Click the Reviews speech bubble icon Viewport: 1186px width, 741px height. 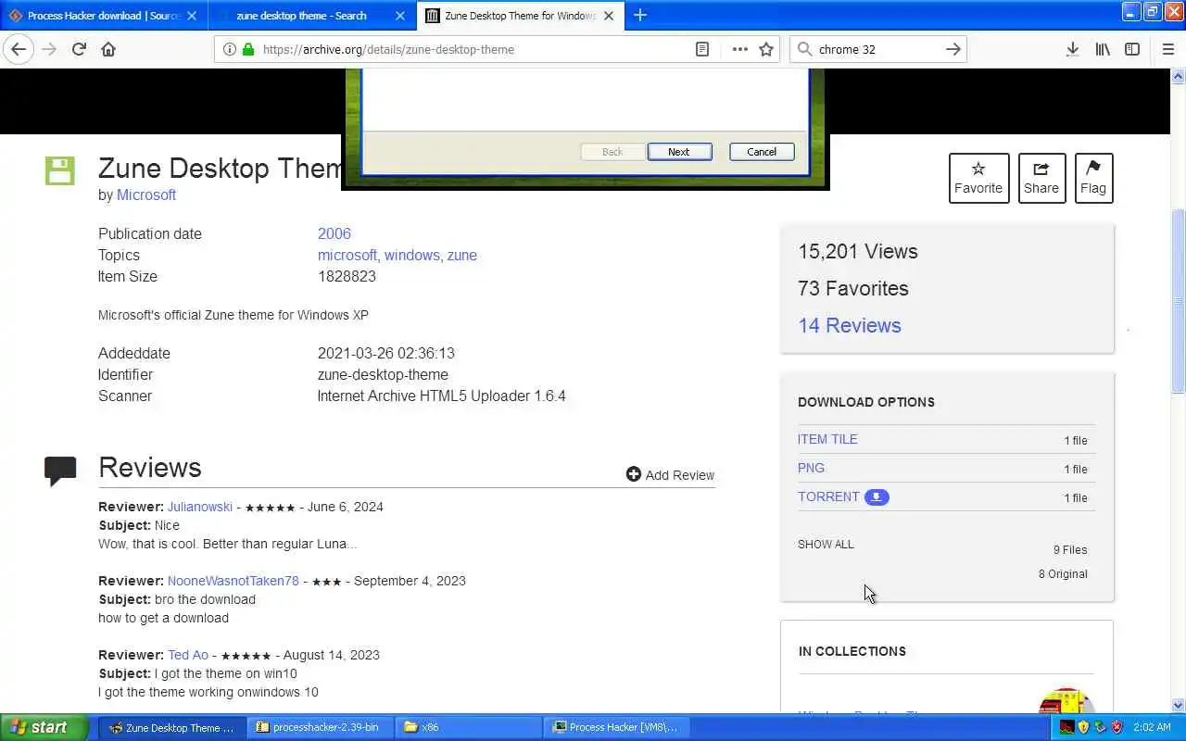pyautogui.click(x=60, y=471)
